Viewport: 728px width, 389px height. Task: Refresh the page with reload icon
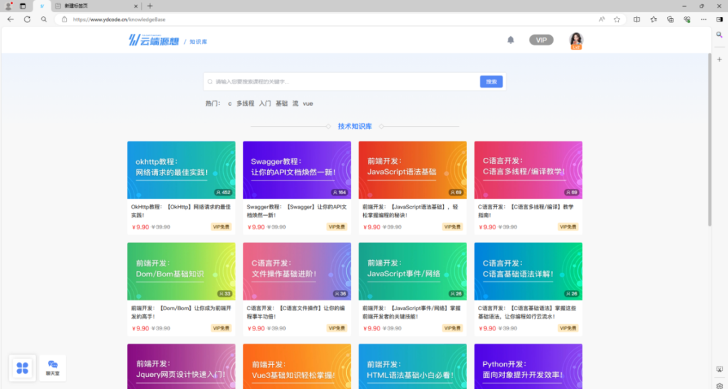point(27,20)
